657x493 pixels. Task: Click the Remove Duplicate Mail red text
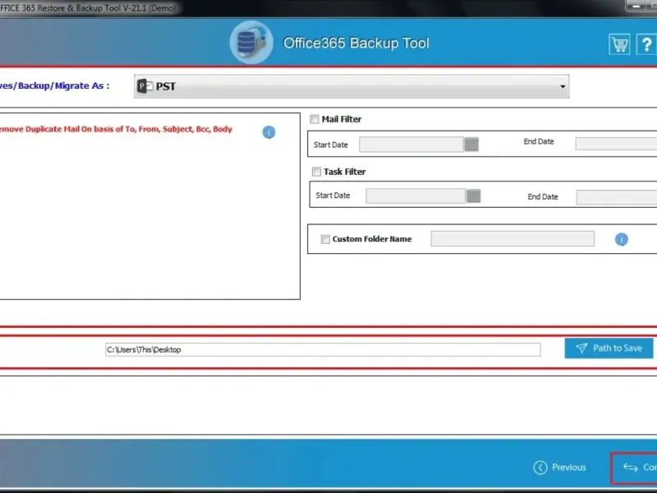click(116, 129)
